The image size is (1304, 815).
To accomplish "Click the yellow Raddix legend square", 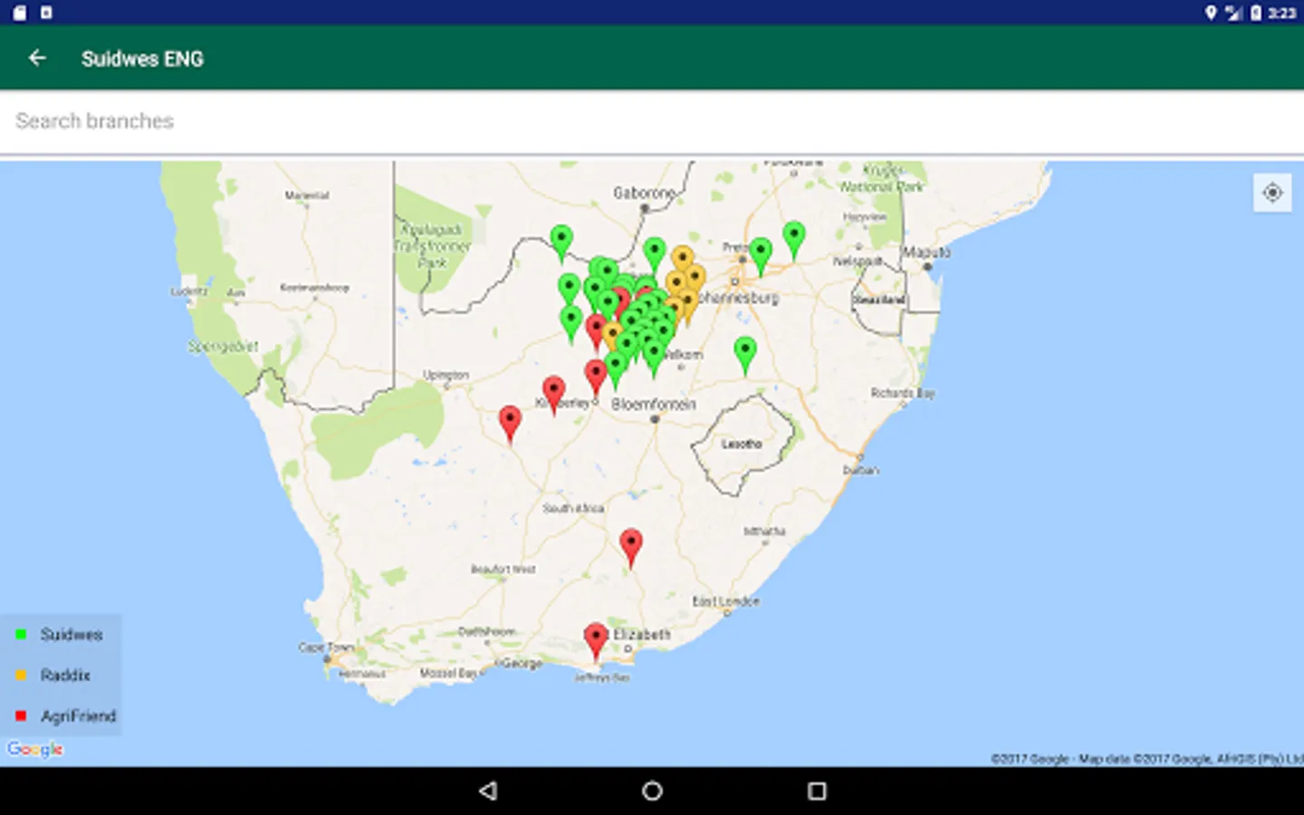I will tap(21, 676).
